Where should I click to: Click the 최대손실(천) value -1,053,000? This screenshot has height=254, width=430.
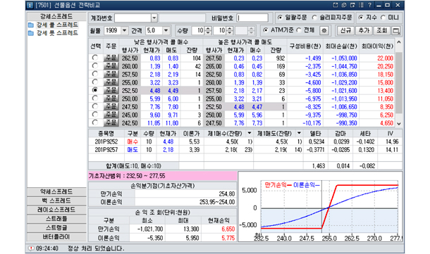[344, 58]
